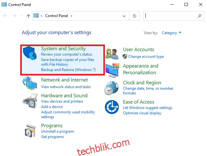Image resolution: width=207 pixels, height=156 pixels.
Task: Open Change account type link
Action: [x=146, y=57]
